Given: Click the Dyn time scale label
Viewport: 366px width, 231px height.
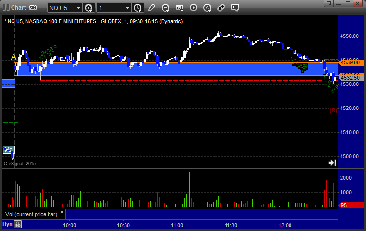Looking at the screenshot, I should 7,224.
